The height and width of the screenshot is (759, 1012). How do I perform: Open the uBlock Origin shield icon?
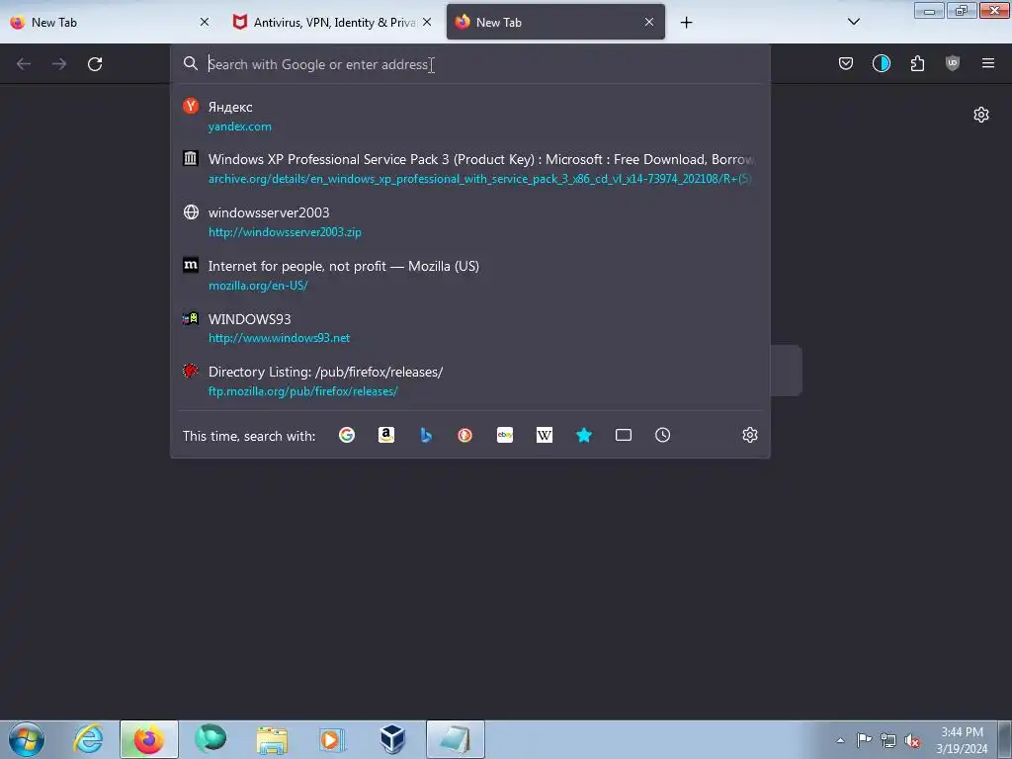tap(953, 63)
